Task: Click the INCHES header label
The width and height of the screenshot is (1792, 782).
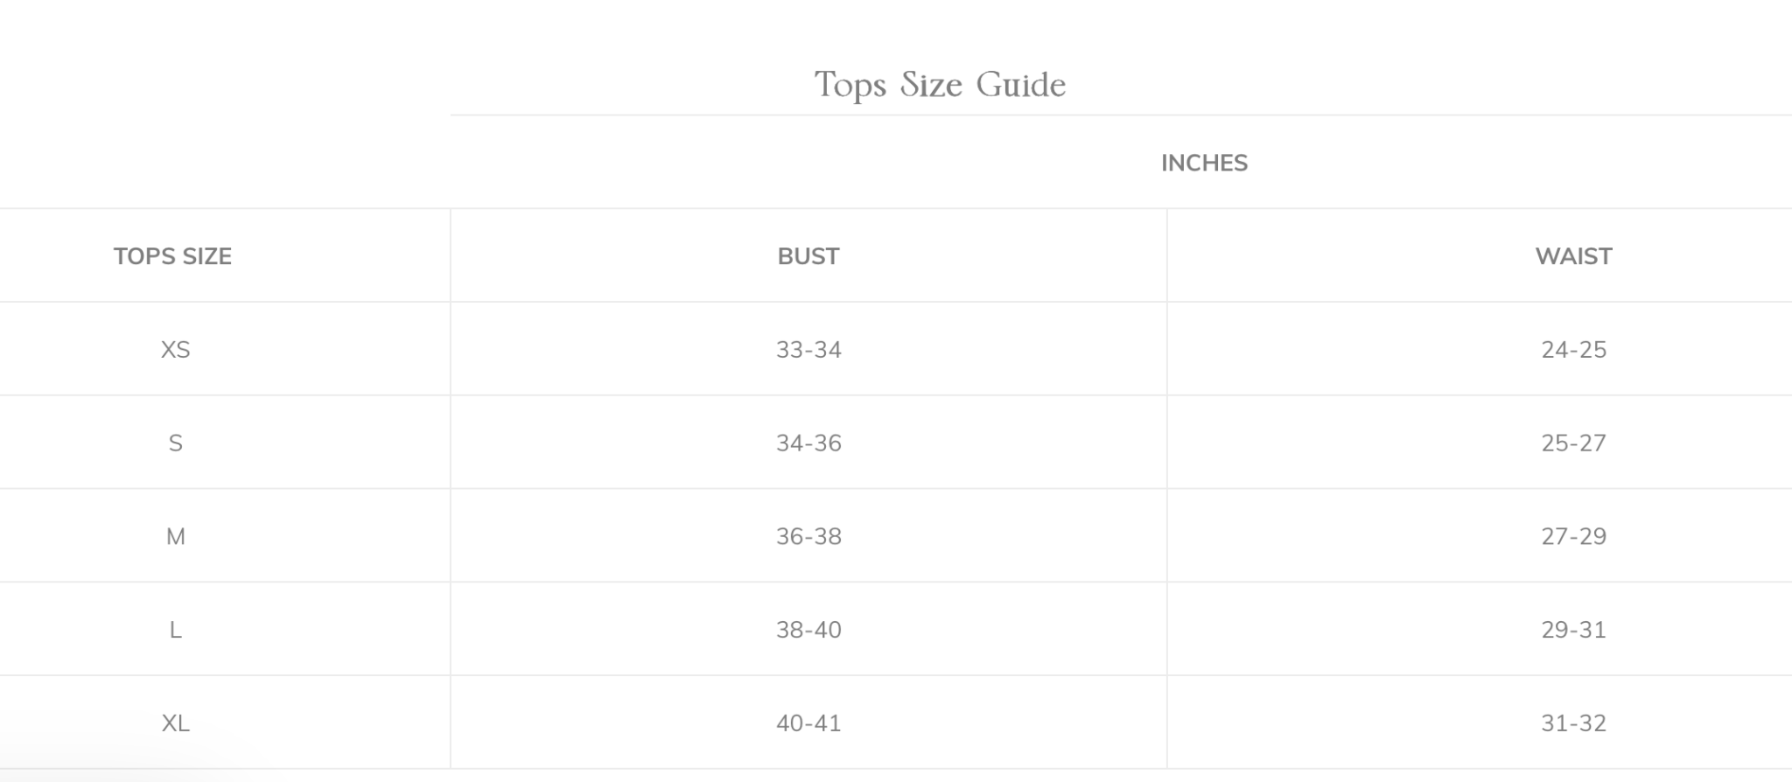Action: coord(1204,163)
